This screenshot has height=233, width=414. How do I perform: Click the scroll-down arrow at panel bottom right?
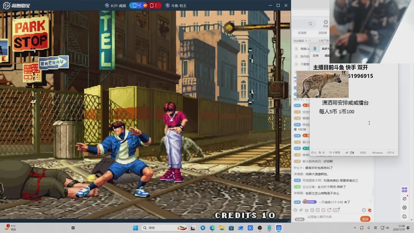[411, 220]
